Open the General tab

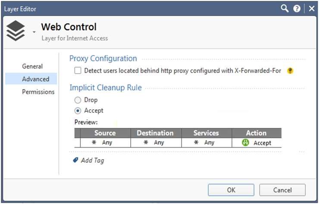32,66
